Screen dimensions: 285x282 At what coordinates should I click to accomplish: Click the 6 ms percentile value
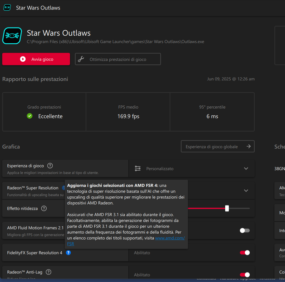tap(212, 116)
